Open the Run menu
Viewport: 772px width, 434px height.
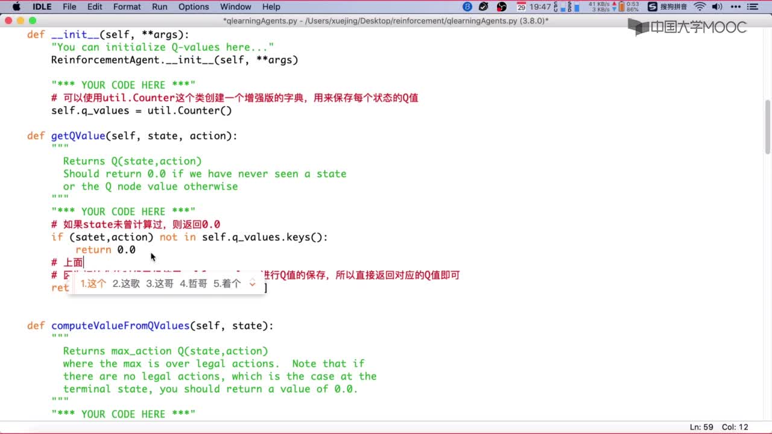click(160, 7)
